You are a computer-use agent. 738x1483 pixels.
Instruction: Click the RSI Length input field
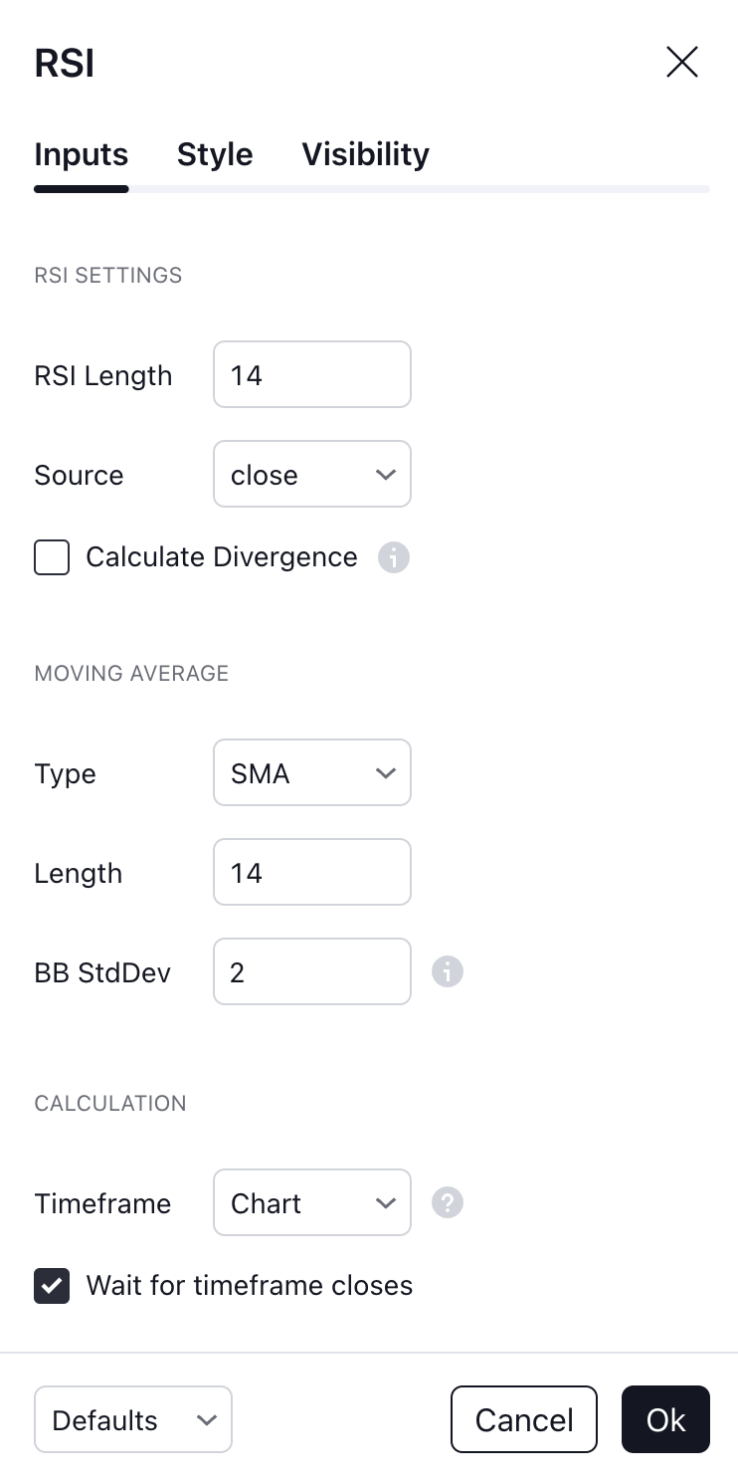312,375
